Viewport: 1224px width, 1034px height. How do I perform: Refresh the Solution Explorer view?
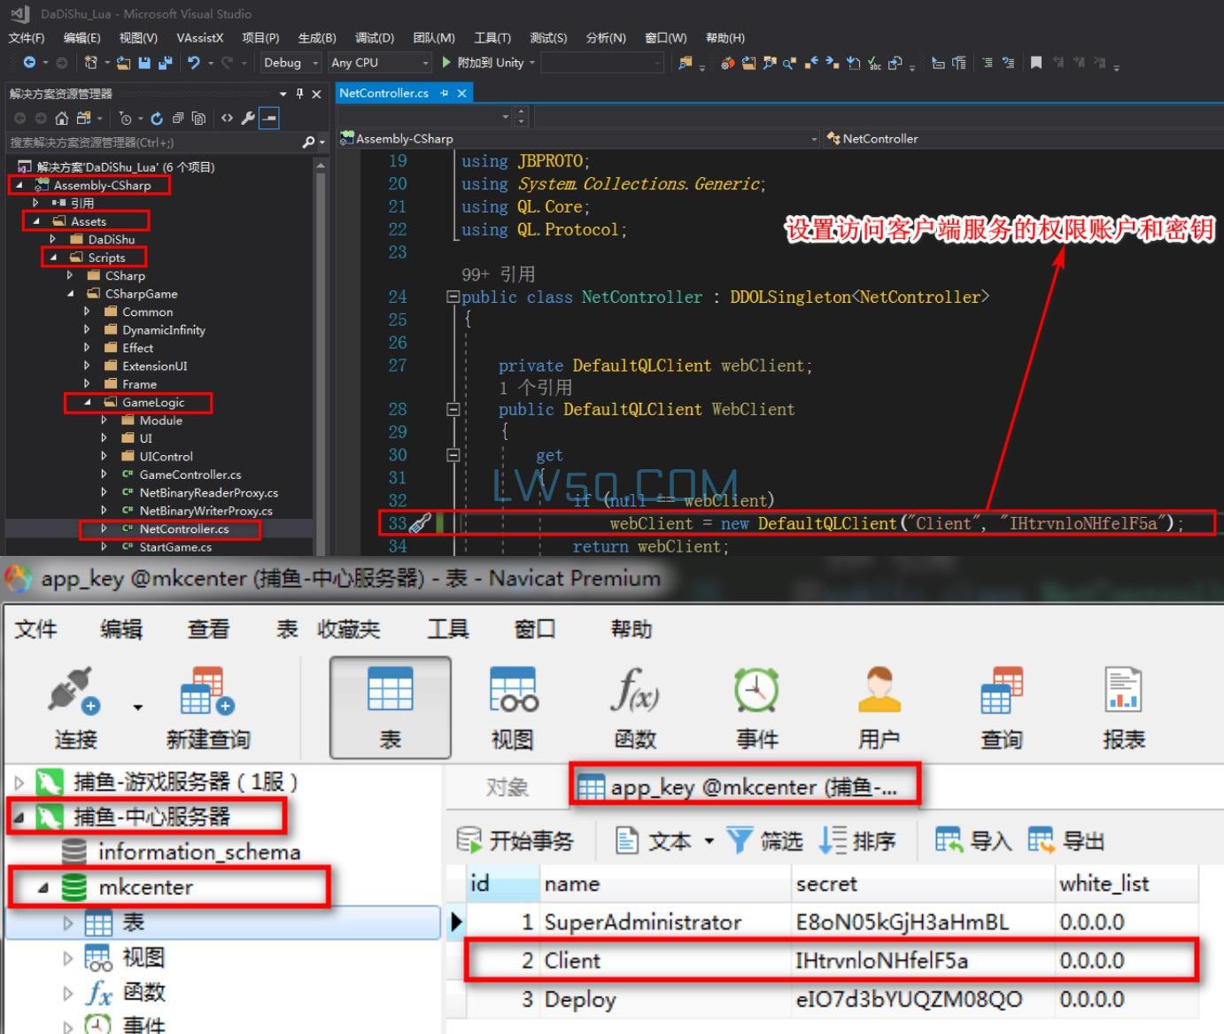tap(157, 119)
